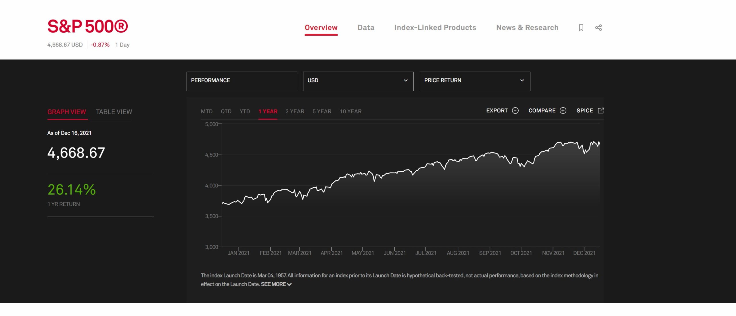
Task: Click the bookmark icon in header
Action: coord(581,28)
